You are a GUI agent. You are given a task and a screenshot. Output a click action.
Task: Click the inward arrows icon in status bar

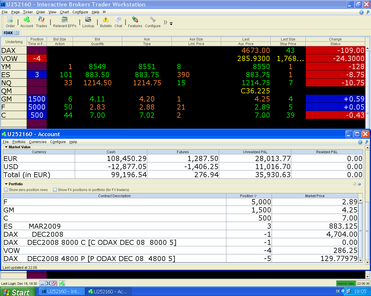[48, 283]
